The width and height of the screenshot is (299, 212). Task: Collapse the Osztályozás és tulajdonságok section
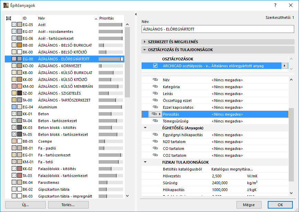coord(145,50)
